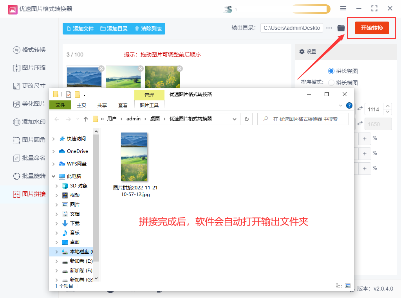Viewport: 401px width, 298px height.
Task: Go up one folder level arrow
Action: [x=86, y=119]
